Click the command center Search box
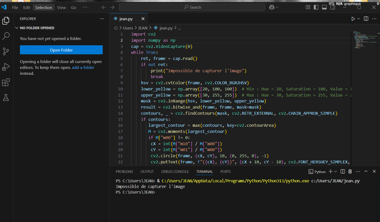This screenshot has height=222, width=380. pos(192,7)
